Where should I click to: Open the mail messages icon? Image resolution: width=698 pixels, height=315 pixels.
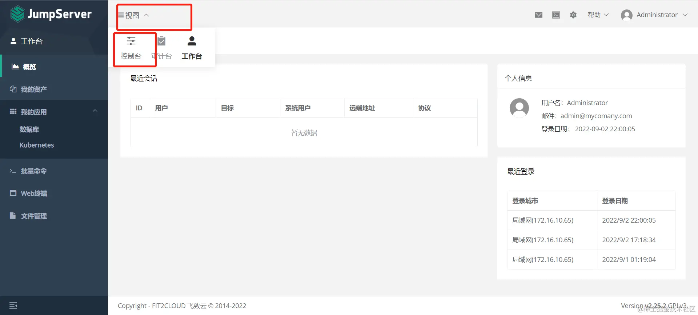click(x=538, y=15)
